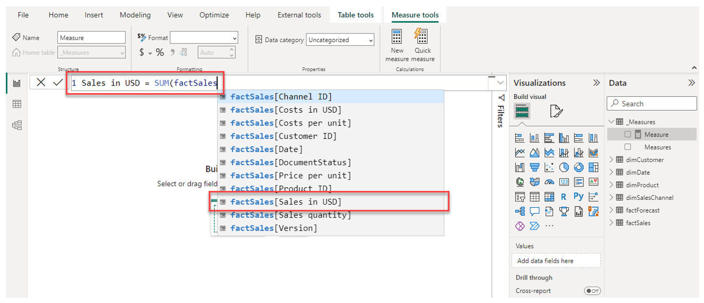The height and width of the screenshot is (303, 704).
Task: Choose the R script visual
Action: pyautogui.click(x=564, y=197)
